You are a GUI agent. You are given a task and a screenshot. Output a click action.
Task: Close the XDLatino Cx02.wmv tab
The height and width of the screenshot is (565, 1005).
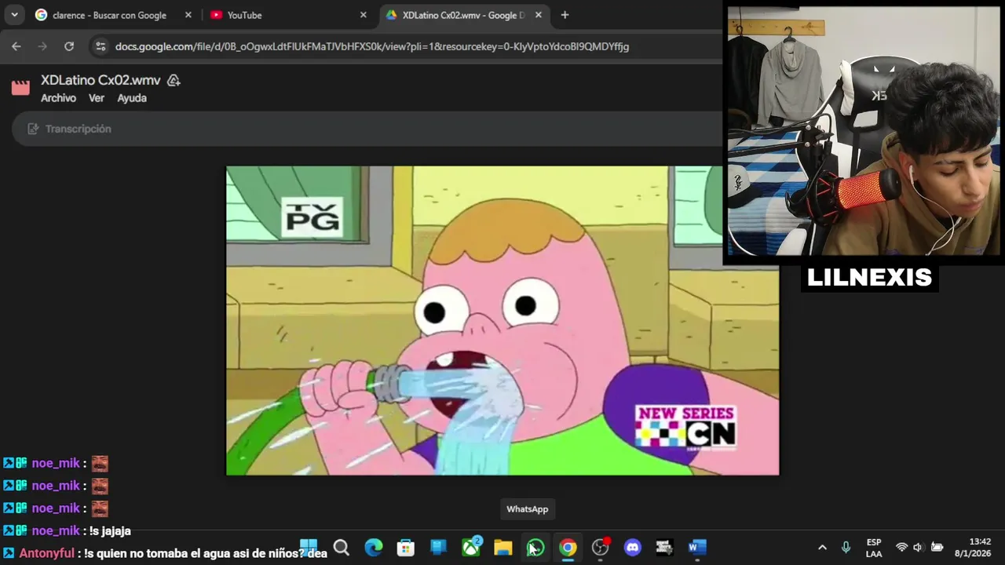(x=538, y=15)
